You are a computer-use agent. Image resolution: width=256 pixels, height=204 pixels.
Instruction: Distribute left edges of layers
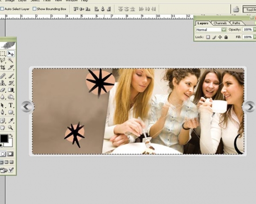pyautogui.click(x=141, y=9)
